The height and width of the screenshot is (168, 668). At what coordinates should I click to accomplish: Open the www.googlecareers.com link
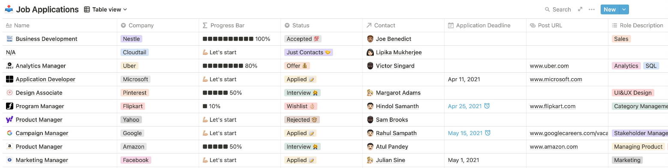[x=569, y=133]
